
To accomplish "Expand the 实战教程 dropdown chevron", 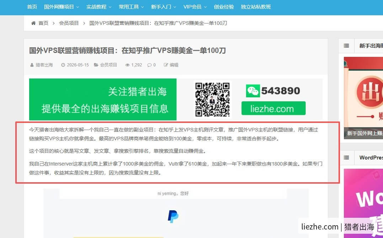I will [110, 7].
